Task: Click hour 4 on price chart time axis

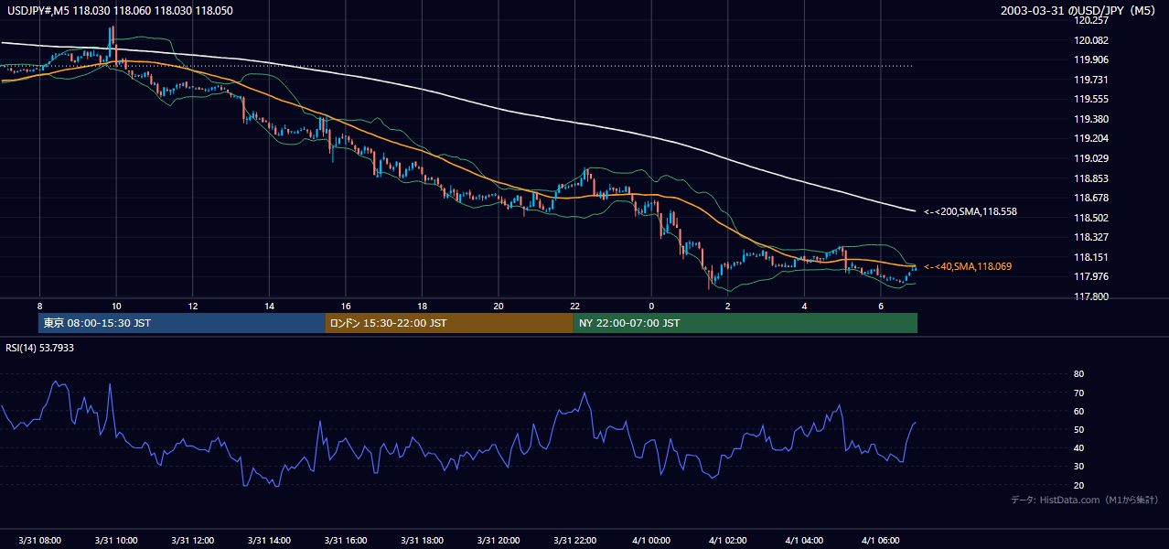Action: click(x=804, y=306)
